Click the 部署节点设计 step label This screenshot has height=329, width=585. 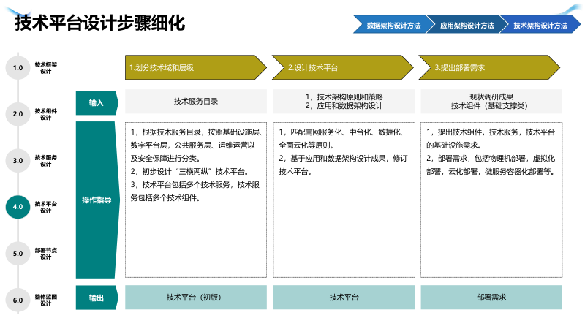click(46, 254)
